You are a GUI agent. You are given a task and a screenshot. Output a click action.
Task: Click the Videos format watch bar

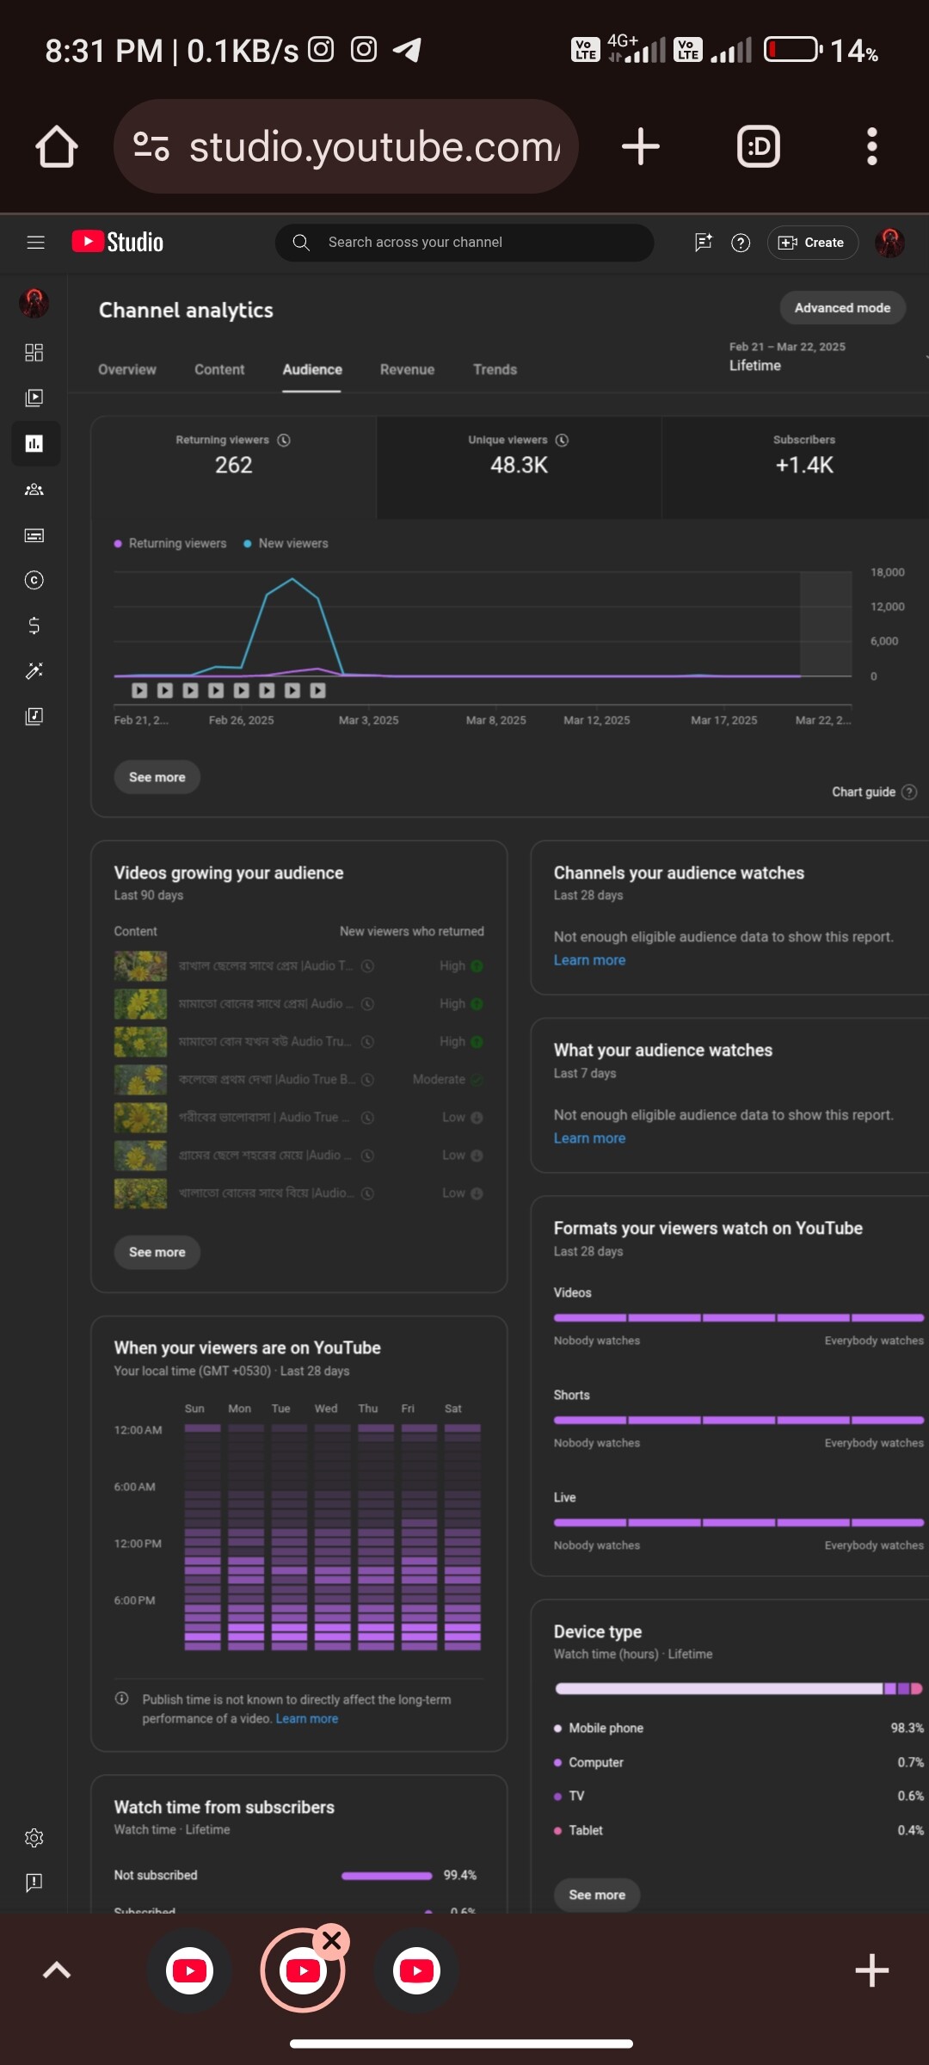click(x=739, y=1317)
